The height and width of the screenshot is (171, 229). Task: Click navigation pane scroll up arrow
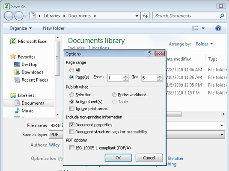(58, 38)
